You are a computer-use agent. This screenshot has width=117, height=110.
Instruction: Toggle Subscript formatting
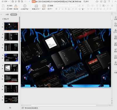76,9
